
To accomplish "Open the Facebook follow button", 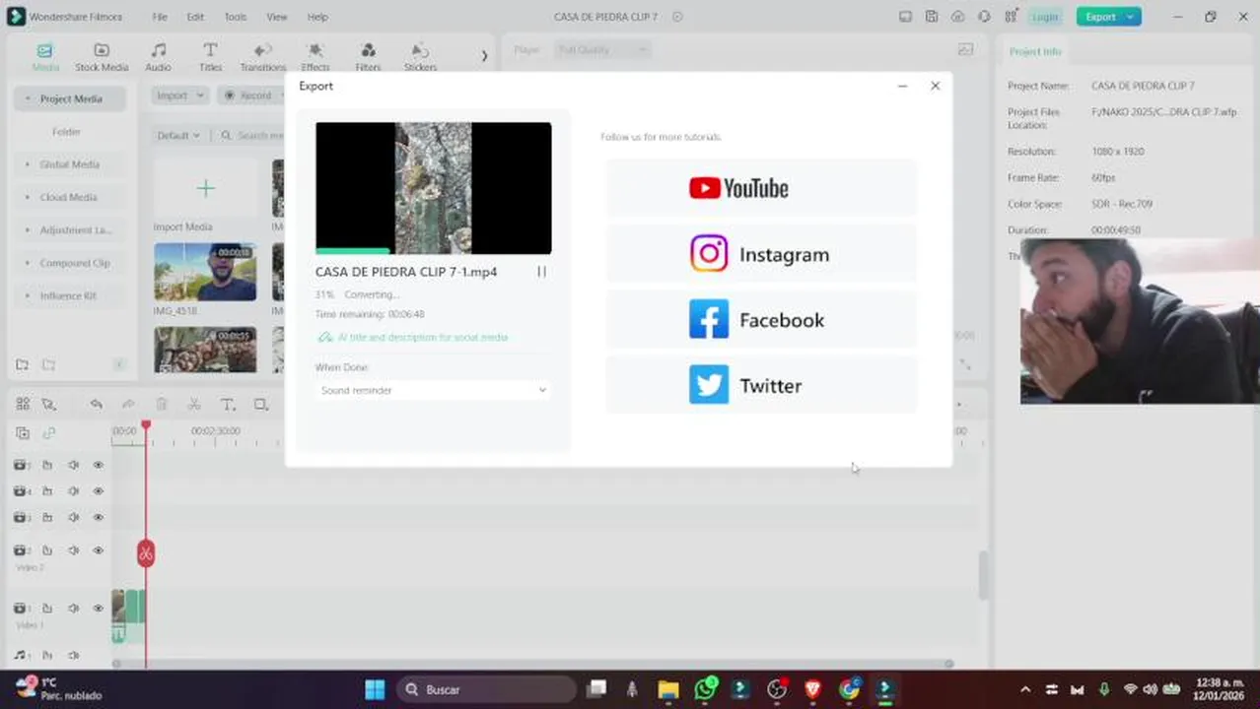I will click(761, 320).
